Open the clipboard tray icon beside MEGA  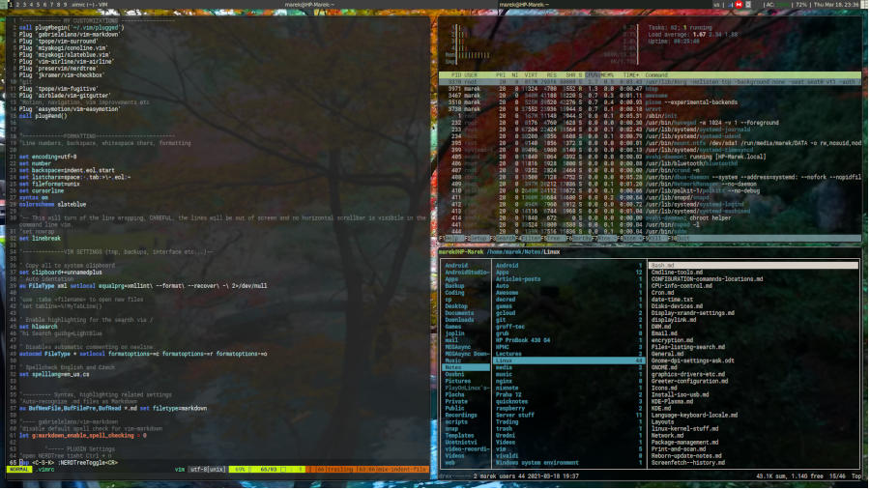click(748, 4)
